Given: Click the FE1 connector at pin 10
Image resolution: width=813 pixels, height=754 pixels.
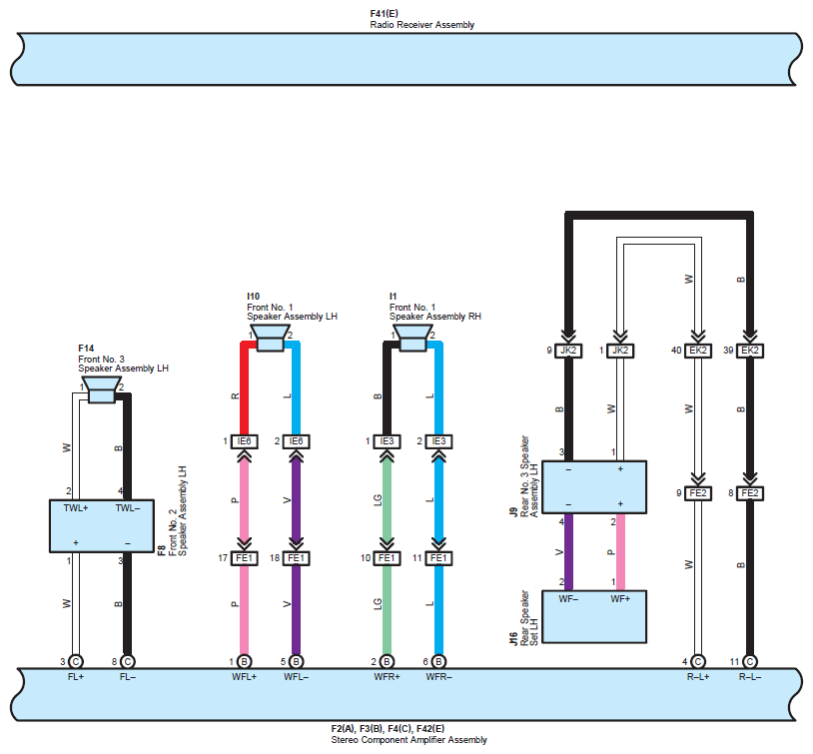Looking at the screenshot, I should click(x=387, y=558).
